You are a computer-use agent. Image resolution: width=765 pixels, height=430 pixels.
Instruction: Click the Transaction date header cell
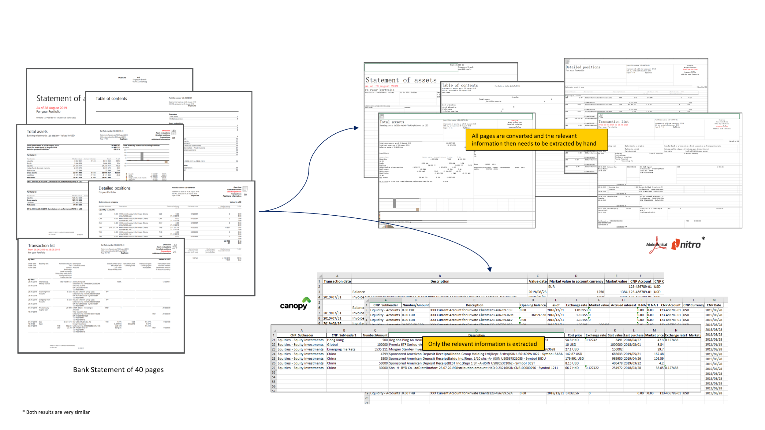337,281
